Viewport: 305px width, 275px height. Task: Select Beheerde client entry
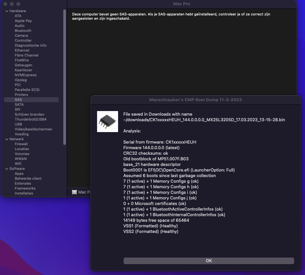(x=28, y=178)
